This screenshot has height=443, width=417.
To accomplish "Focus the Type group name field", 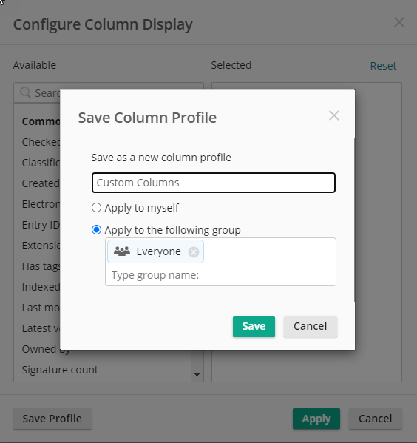I will [x=220, y=275].
